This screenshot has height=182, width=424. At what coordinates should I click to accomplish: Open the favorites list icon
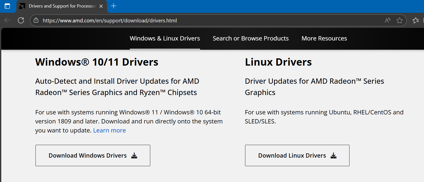click(x=416, y=20)
